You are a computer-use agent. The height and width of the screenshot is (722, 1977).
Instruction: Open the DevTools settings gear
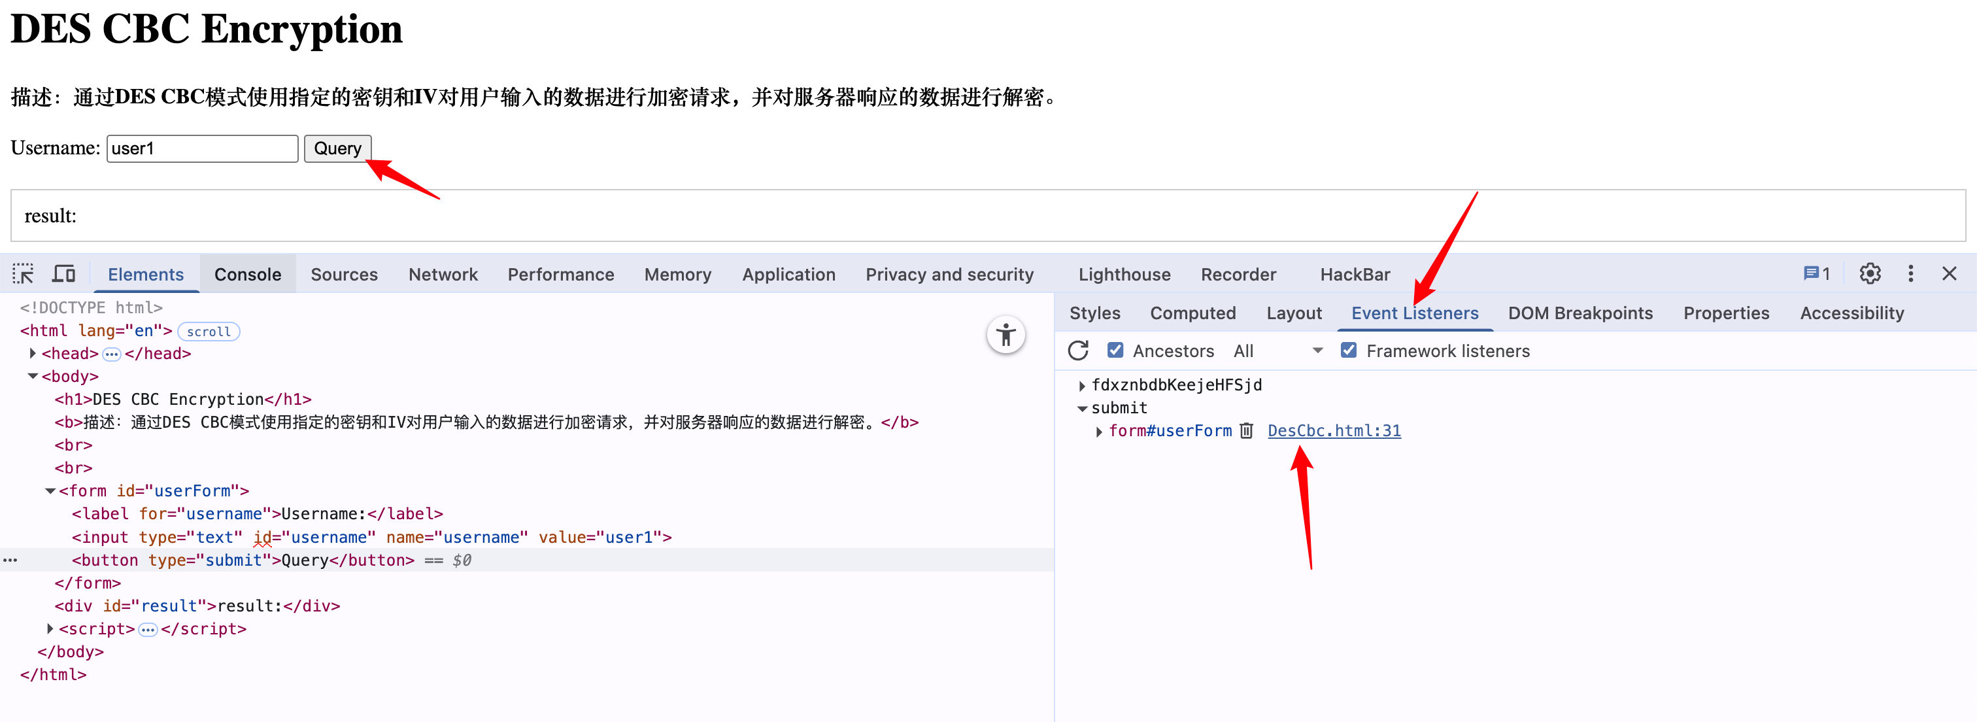[1870, 273]
